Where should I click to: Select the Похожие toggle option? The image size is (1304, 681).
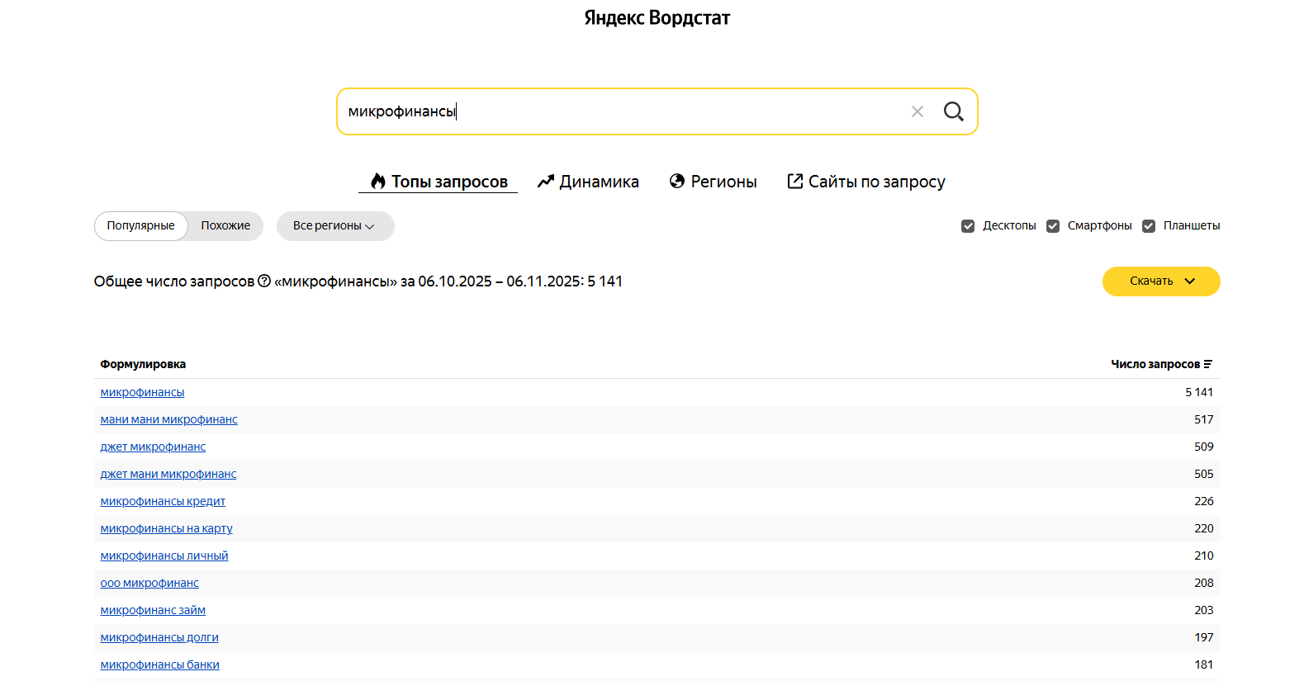tap(225, 226)
